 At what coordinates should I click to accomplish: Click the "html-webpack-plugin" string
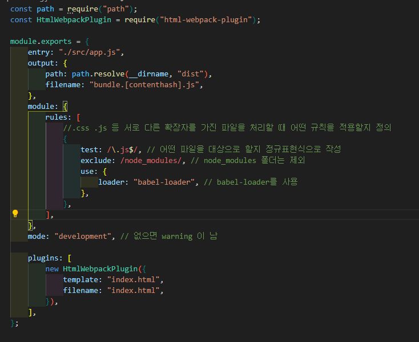(x=206, y=20)
